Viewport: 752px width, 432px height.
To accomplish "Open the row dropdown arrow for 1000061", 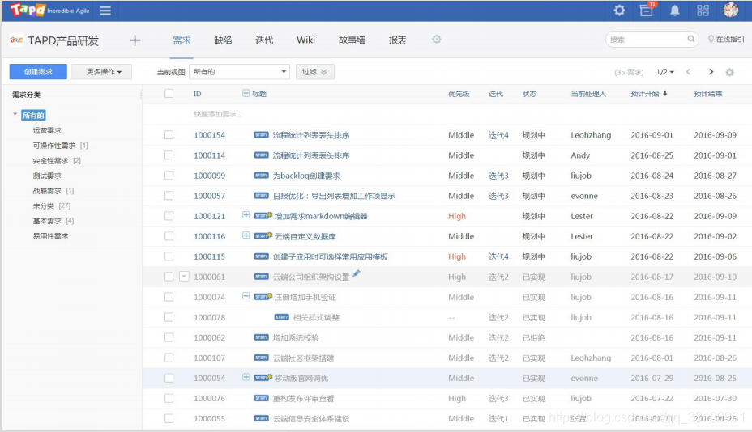I will click(x=184, y=277).
